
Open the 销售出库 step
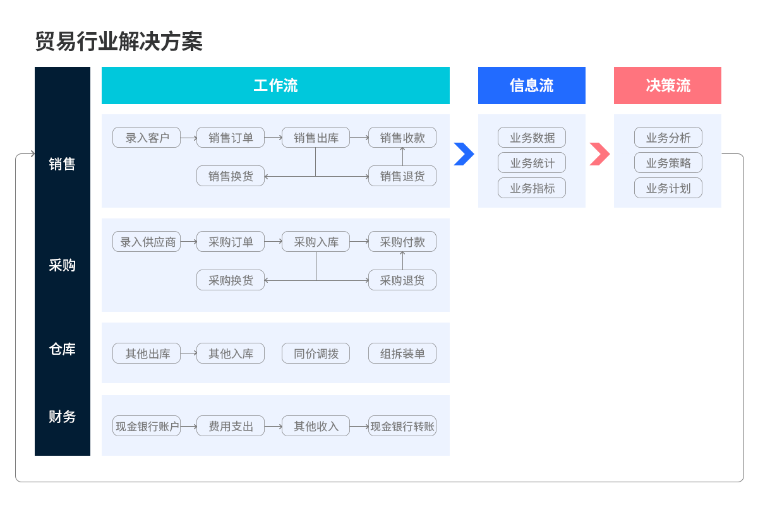pyautogui.click(x=316, y=138)
